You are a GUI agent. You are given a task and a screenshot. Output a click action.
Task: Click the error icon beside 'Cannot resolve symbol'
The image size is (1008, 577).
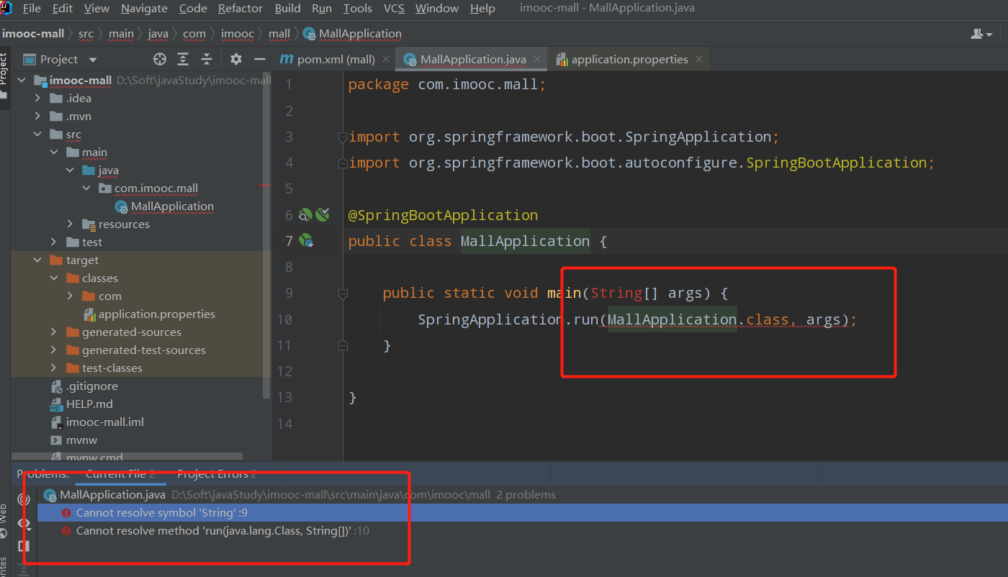click(x=66, y=513)
